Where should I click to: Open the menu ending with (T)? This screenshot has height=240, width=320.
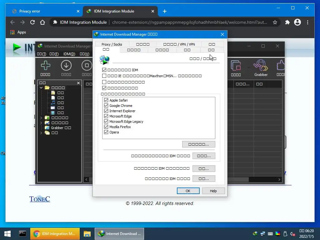click(42, 54)
